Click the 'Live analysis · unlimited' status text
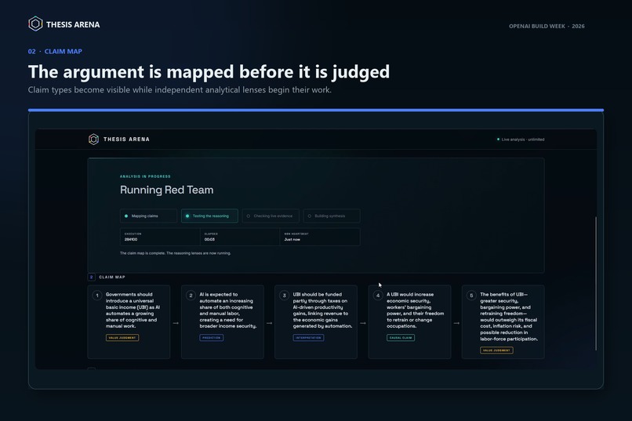Viewport: 632px width, 421px height. [x=523, y=140]
